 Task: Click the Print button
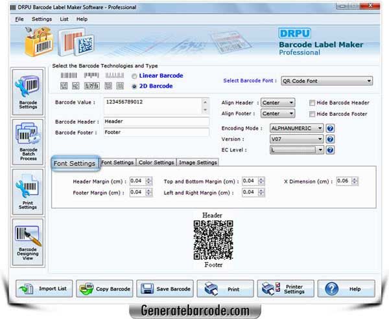[x=225, y=289]
